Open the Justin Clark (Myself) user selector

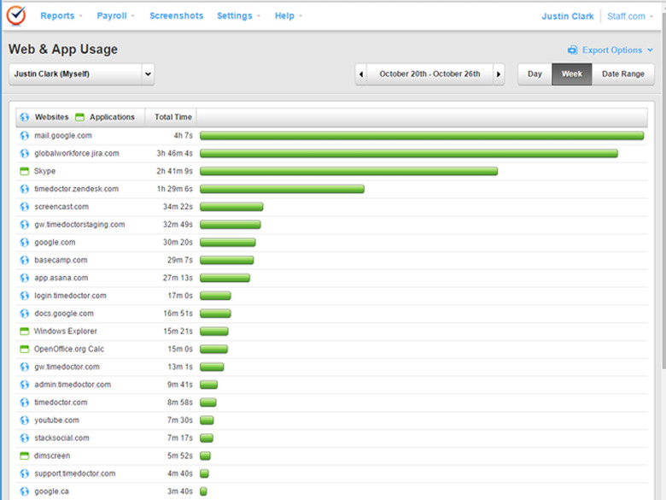(82, 74)
